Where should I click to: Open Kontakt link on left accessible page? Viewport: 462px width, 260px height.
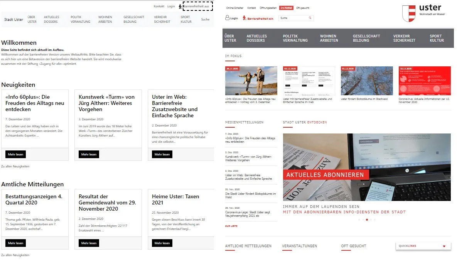click(159, 6)
